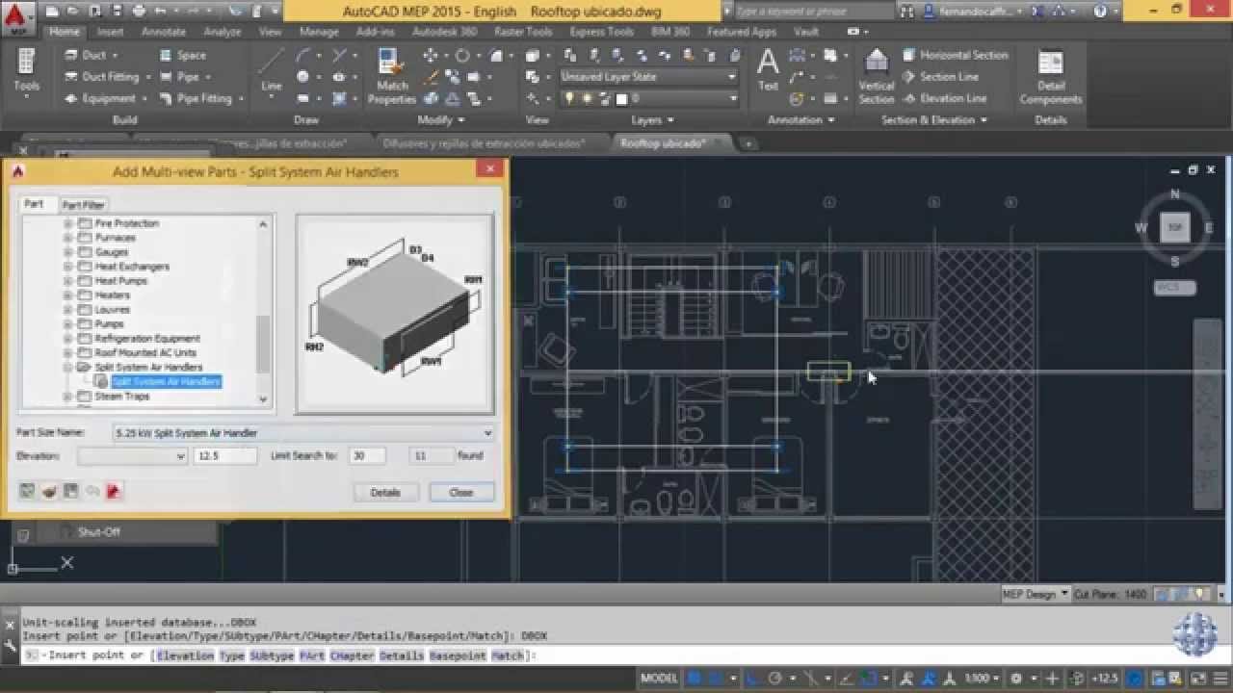Open the AutoCAD application menu logo

pos(18,17)
